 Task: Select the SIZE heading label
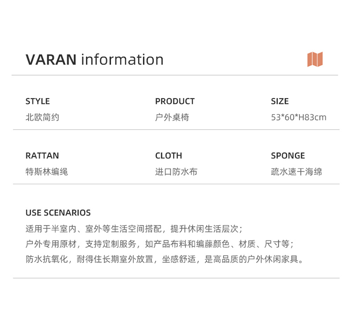[280, 101]
